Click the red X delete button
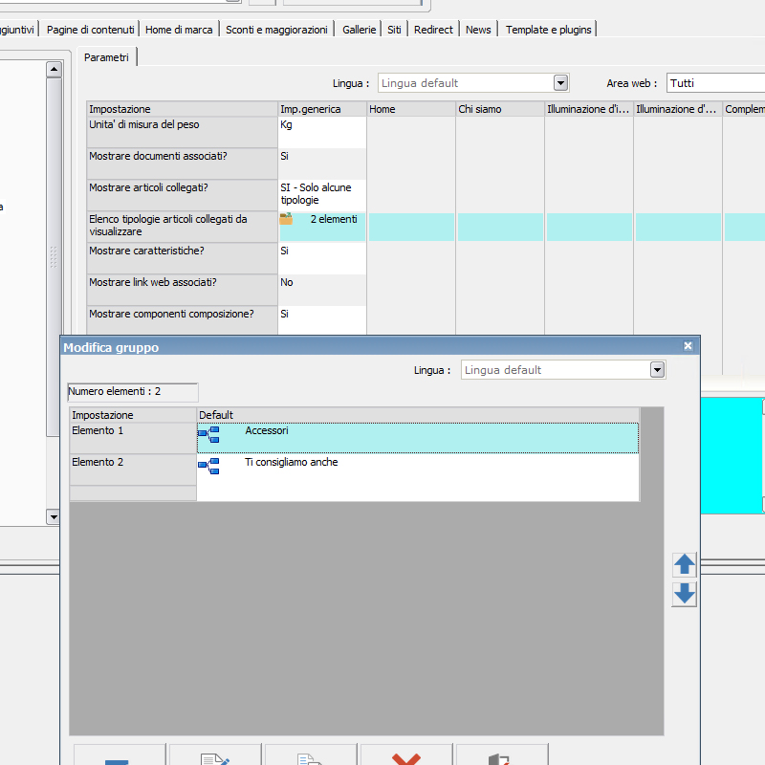Image resolution: width=765 pixels, height=765 pixels. (x=406, y=755)
